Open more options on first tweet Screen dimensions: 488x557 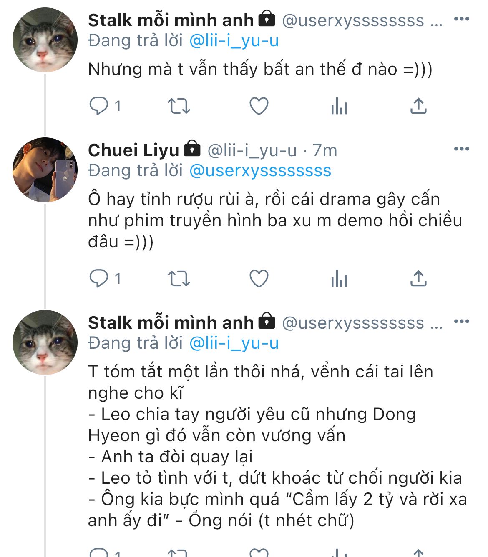[x=461, y=19]
